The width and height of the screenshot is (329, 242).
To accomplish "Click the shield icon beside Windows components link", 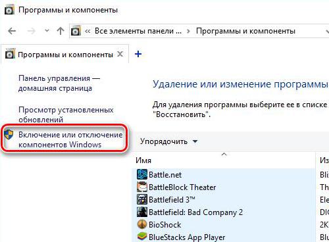I will (9, 134).
